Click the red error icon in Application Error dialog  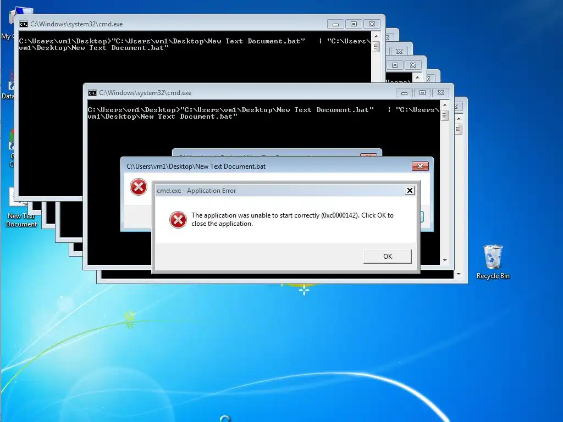(x=178, y=220)
